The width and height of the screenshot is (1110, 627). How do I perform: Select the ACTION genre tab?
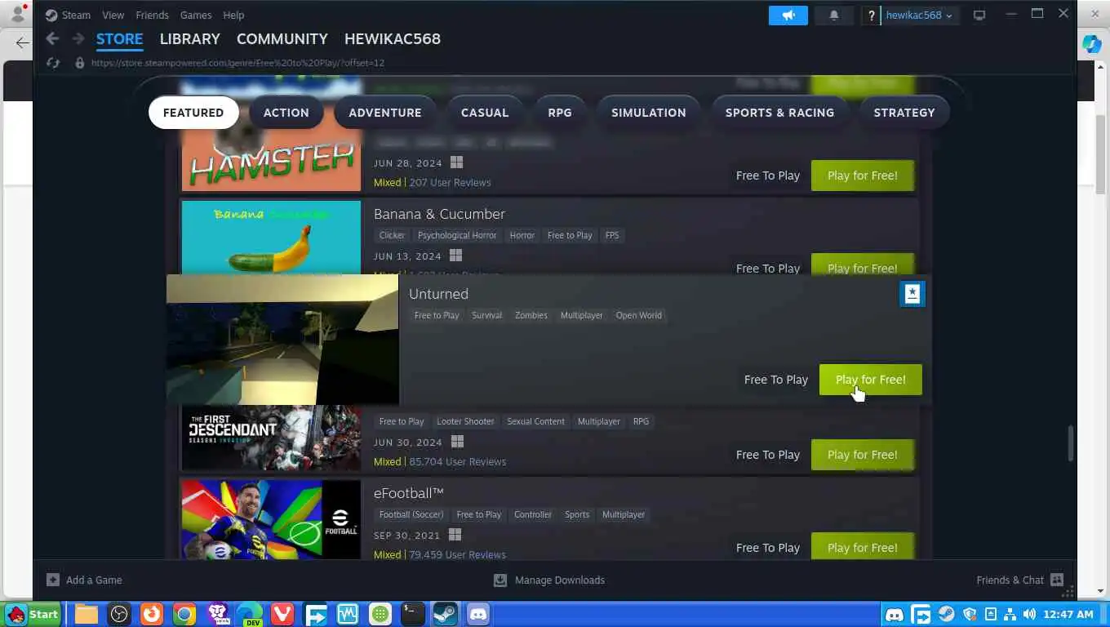286,113
